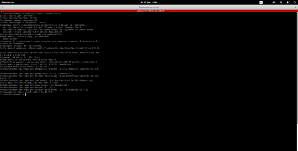Click the 'Чтение базы данных' line
The width and height of the screenshot is (298, 151).
48,62
